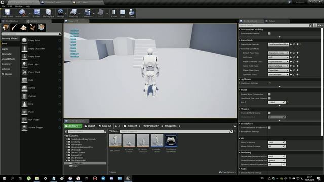Click the Empty Actor icon
Image resolution: width=324 pixels, height=182 pixels.
24,40
